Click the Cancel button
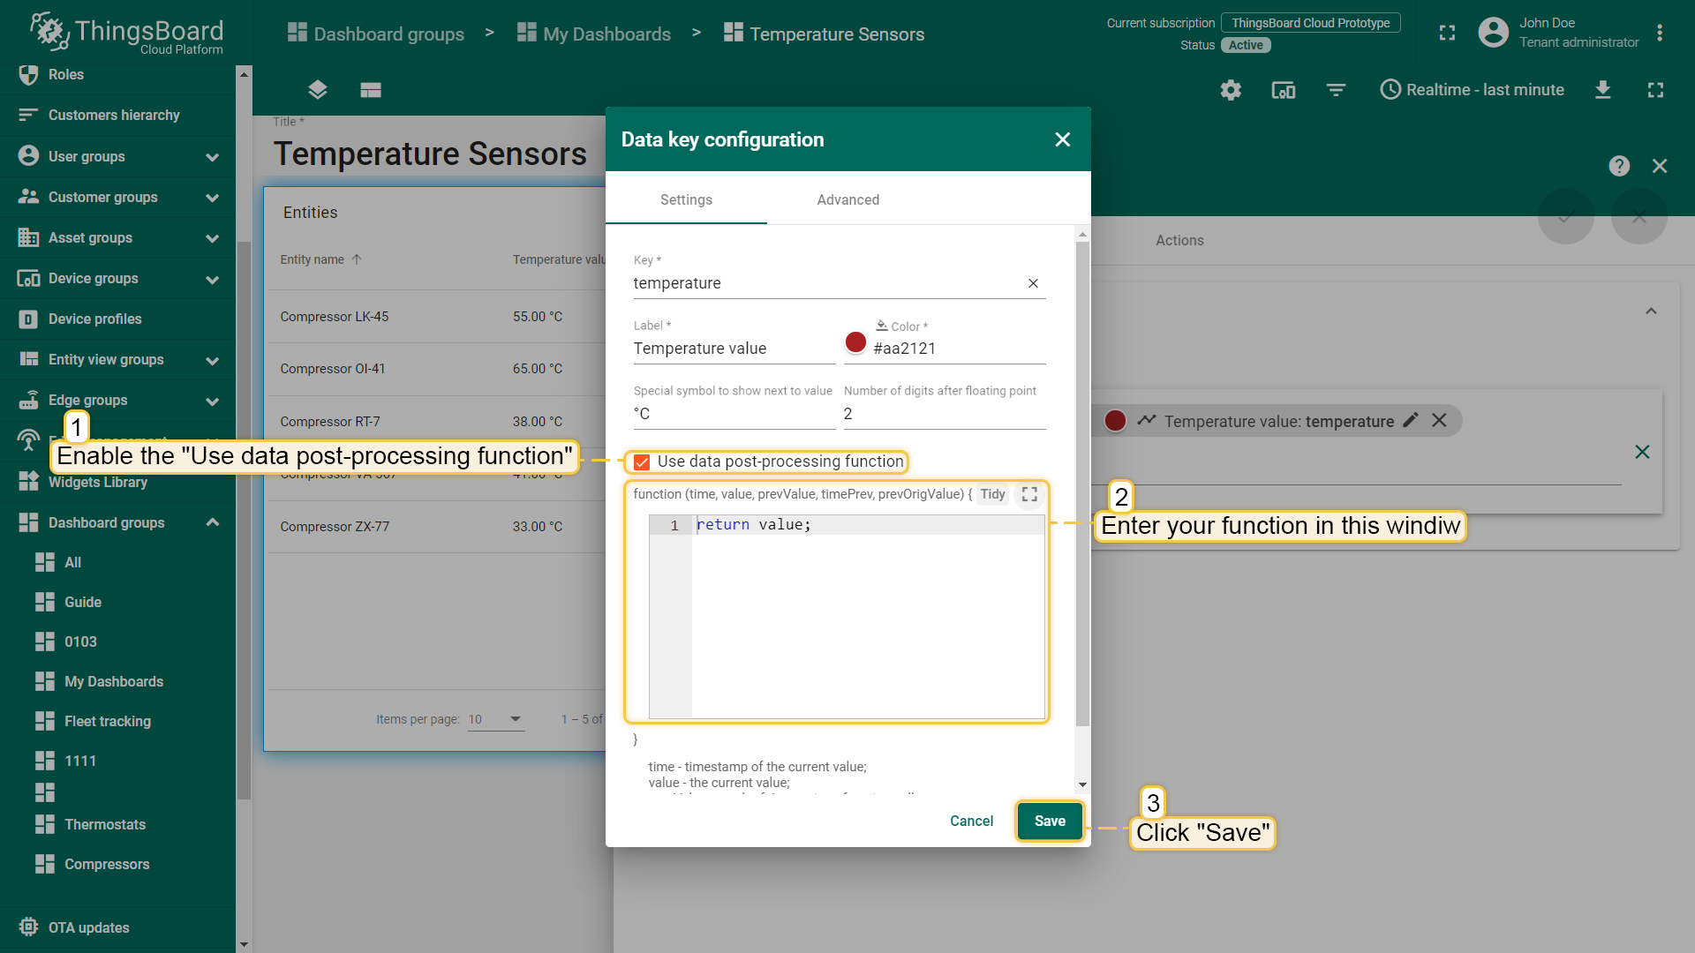The width and height of the screenshot is (1695, 953). click(971, 821)
